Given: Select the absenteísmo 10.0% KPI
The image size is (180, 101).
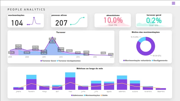Looking at the screenshot, I should point(113,20).
